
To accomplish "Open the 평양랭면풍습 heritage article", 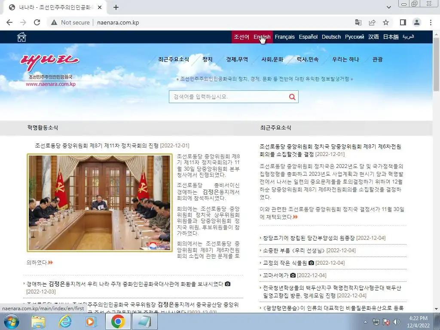I will 333,308.
